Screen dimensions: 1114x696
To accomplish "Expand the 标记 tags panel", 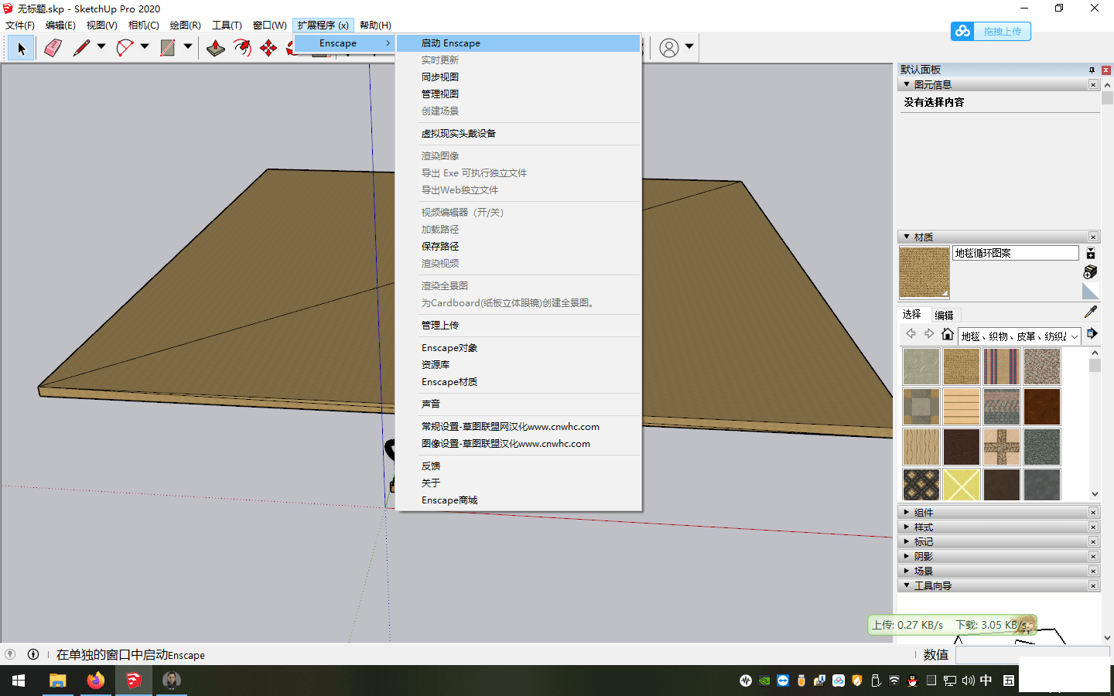I will [x=907, y=541].
